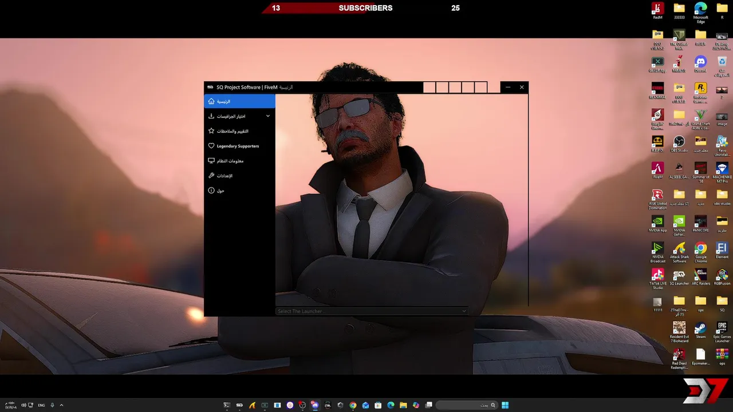Open The Outlast Trials desktop shortcut

pos(679,39)
